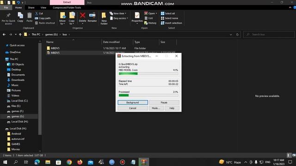Click the pink Extract tab

click(67, 2)
